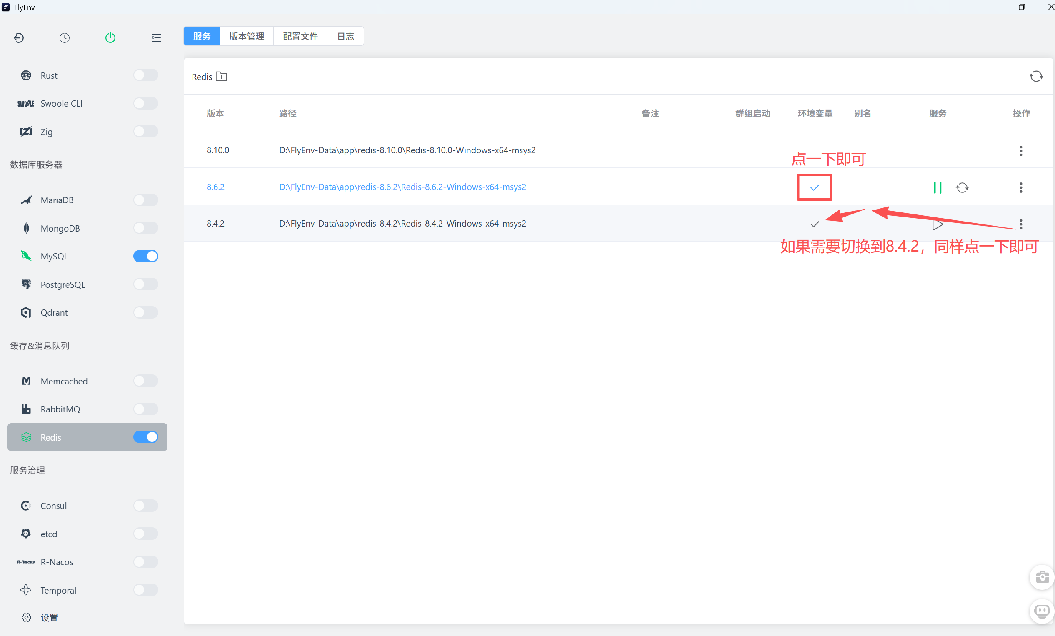Image resolution: width=1055 pixels, height=636 pixels.
Task: Open the Redis 8.10.0 install path
Action: pos(407,150)
